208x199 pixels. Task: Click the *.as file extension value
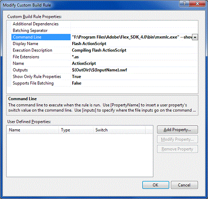[x=75, y=57]
